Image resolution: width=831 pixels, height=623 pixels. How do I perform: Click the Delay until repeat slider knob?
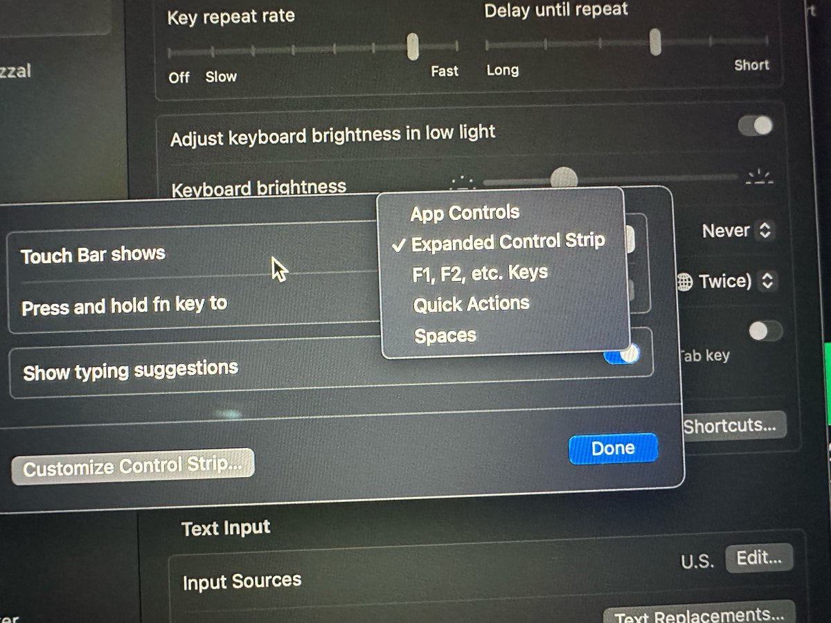click(655, 42)
